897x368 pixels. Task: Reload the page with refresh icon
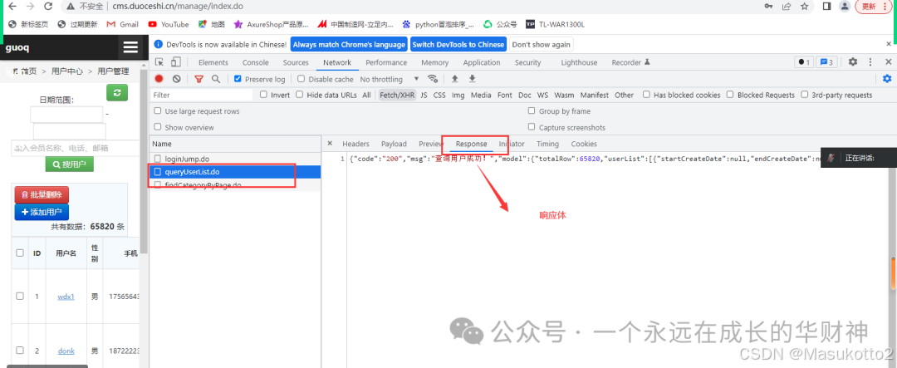point(49,7)
